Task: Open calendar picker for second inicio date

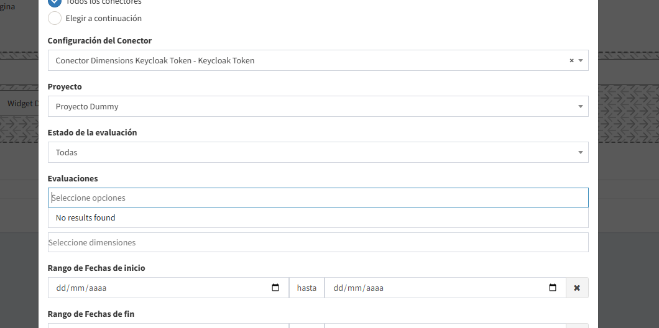Action: tap(553, 288)
